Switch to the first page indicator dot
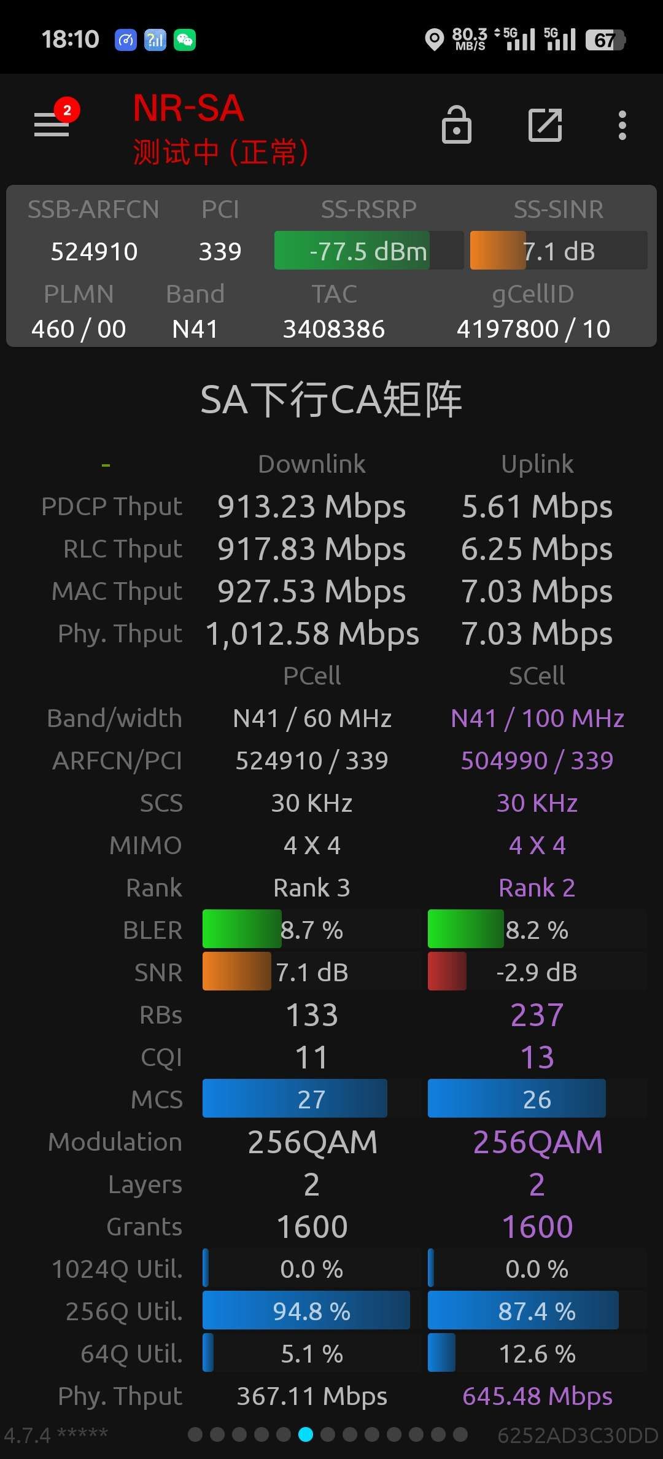Viewport: 663px width, 1459px height. pyautogui.click(x=195, y=1434)
